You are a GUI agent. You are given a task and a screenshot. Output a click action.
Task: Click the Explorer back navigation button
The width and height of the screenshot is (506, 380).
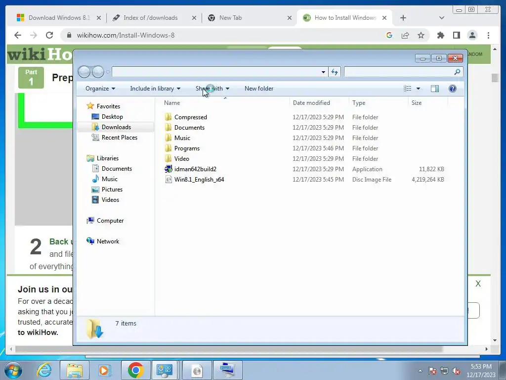pos(84,72)
